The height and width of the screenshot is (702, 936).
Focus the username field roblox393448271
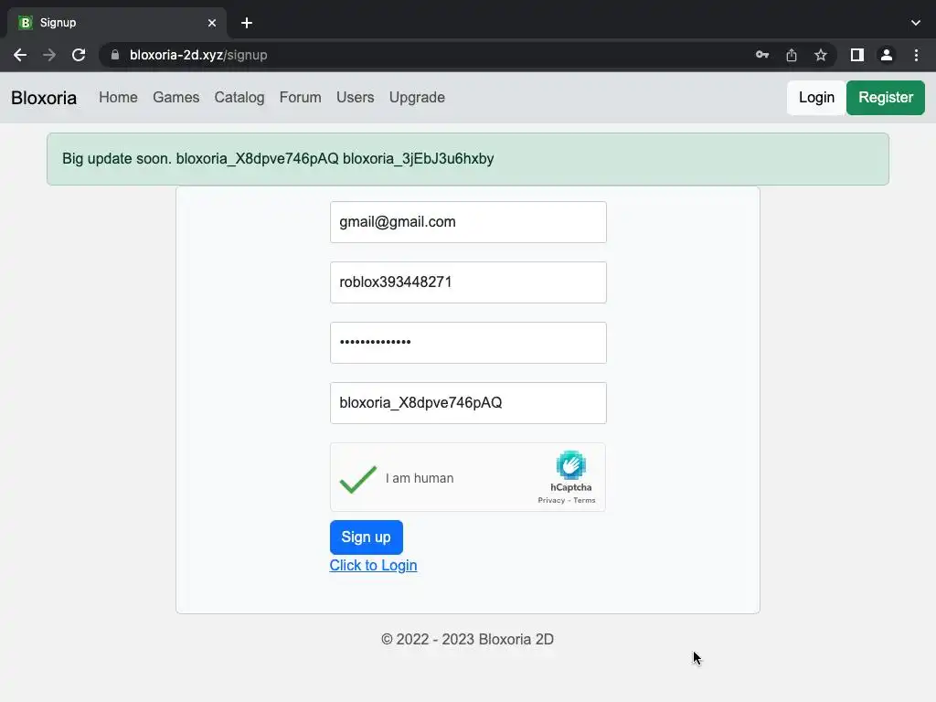468,282
